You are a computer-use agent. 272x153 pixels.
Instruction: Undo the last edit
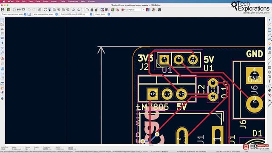point(29,10)
